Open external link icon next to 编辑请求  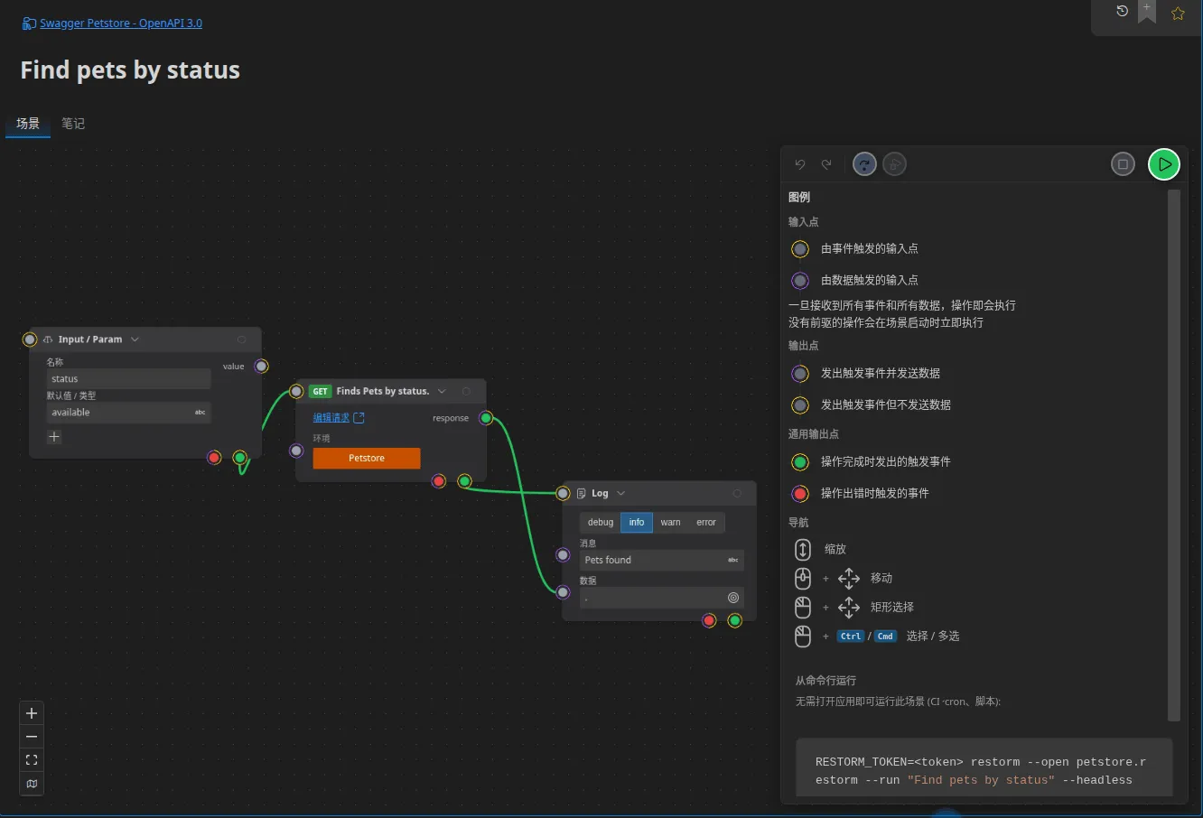359,418
